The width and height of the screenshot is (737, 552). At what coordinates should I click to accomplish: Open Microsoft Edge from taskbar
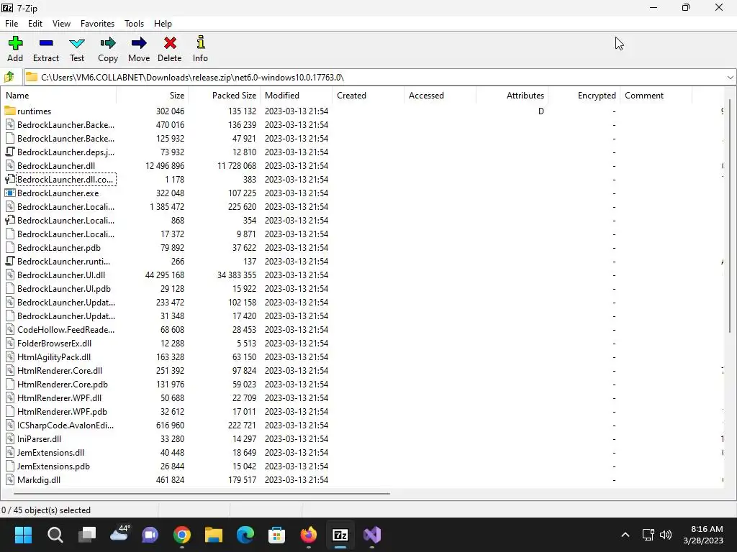(x=245, y=535)
